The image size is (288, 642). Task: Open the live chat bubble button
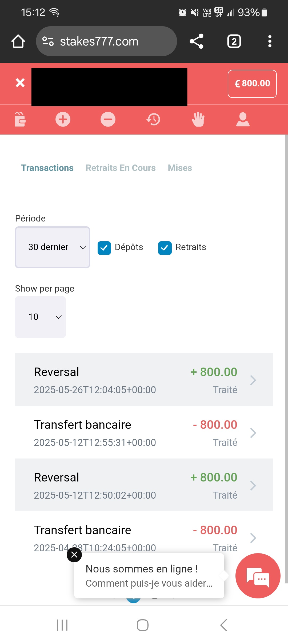[x=258, y=576]
